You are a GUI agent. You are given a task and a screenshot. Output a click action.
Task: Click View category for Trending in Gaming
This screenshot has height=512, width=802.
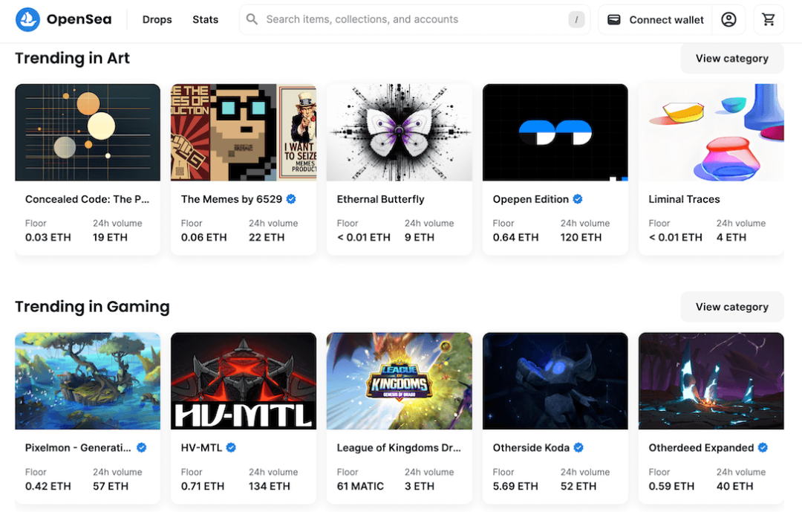(x=732, y=307)
